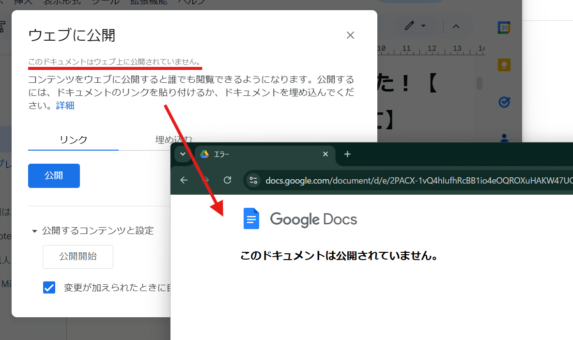Open Google Tasks side panel icon
Viewport: 573px width, 340px height.
pyautogui.click(x=504, y=102)
